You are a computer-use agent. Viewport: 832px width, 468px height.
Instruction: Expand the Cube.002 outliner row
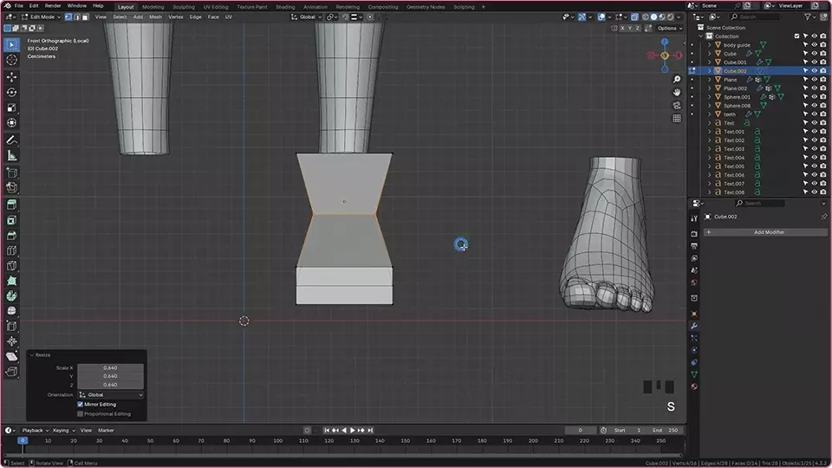pyautogui.click(x=710, y=71)
